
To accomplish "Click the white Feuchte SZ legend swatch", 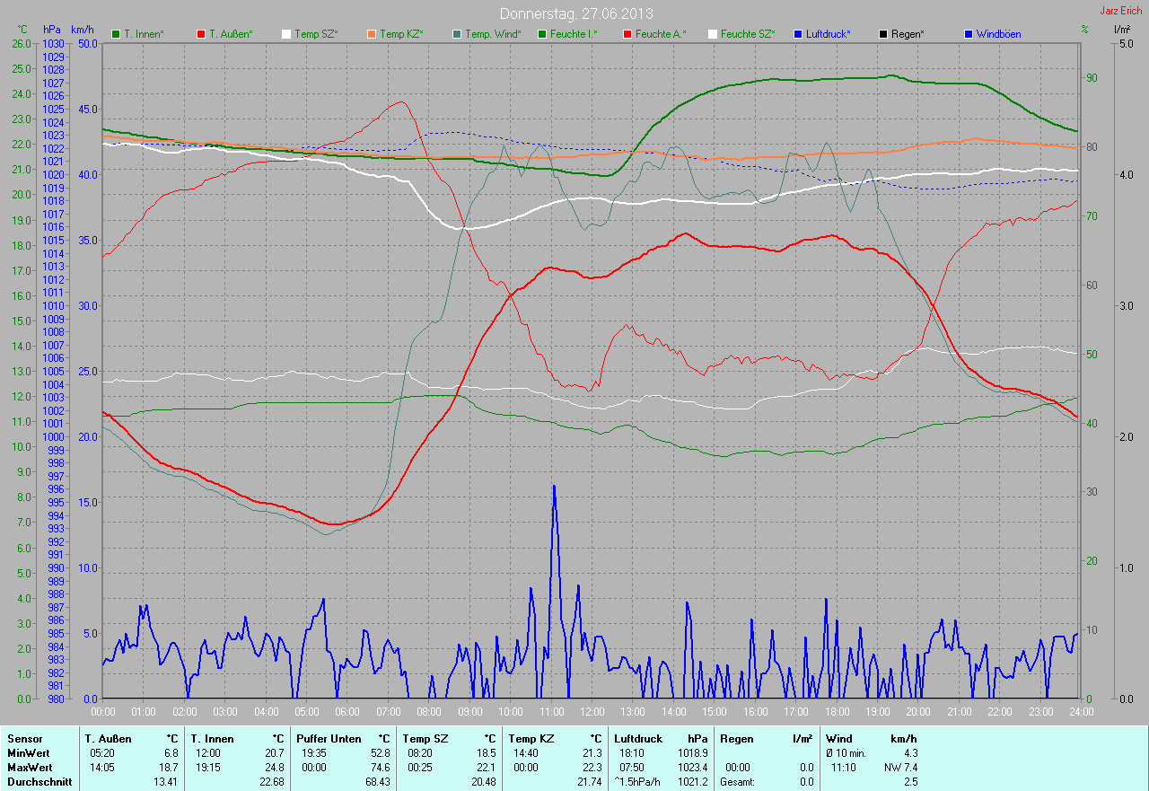I will pyautogui.click(x=713, y=34).
